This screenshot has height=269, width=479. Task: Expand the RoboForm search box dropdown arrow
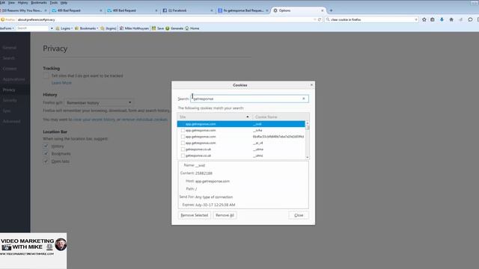click(x=52, y=28)
